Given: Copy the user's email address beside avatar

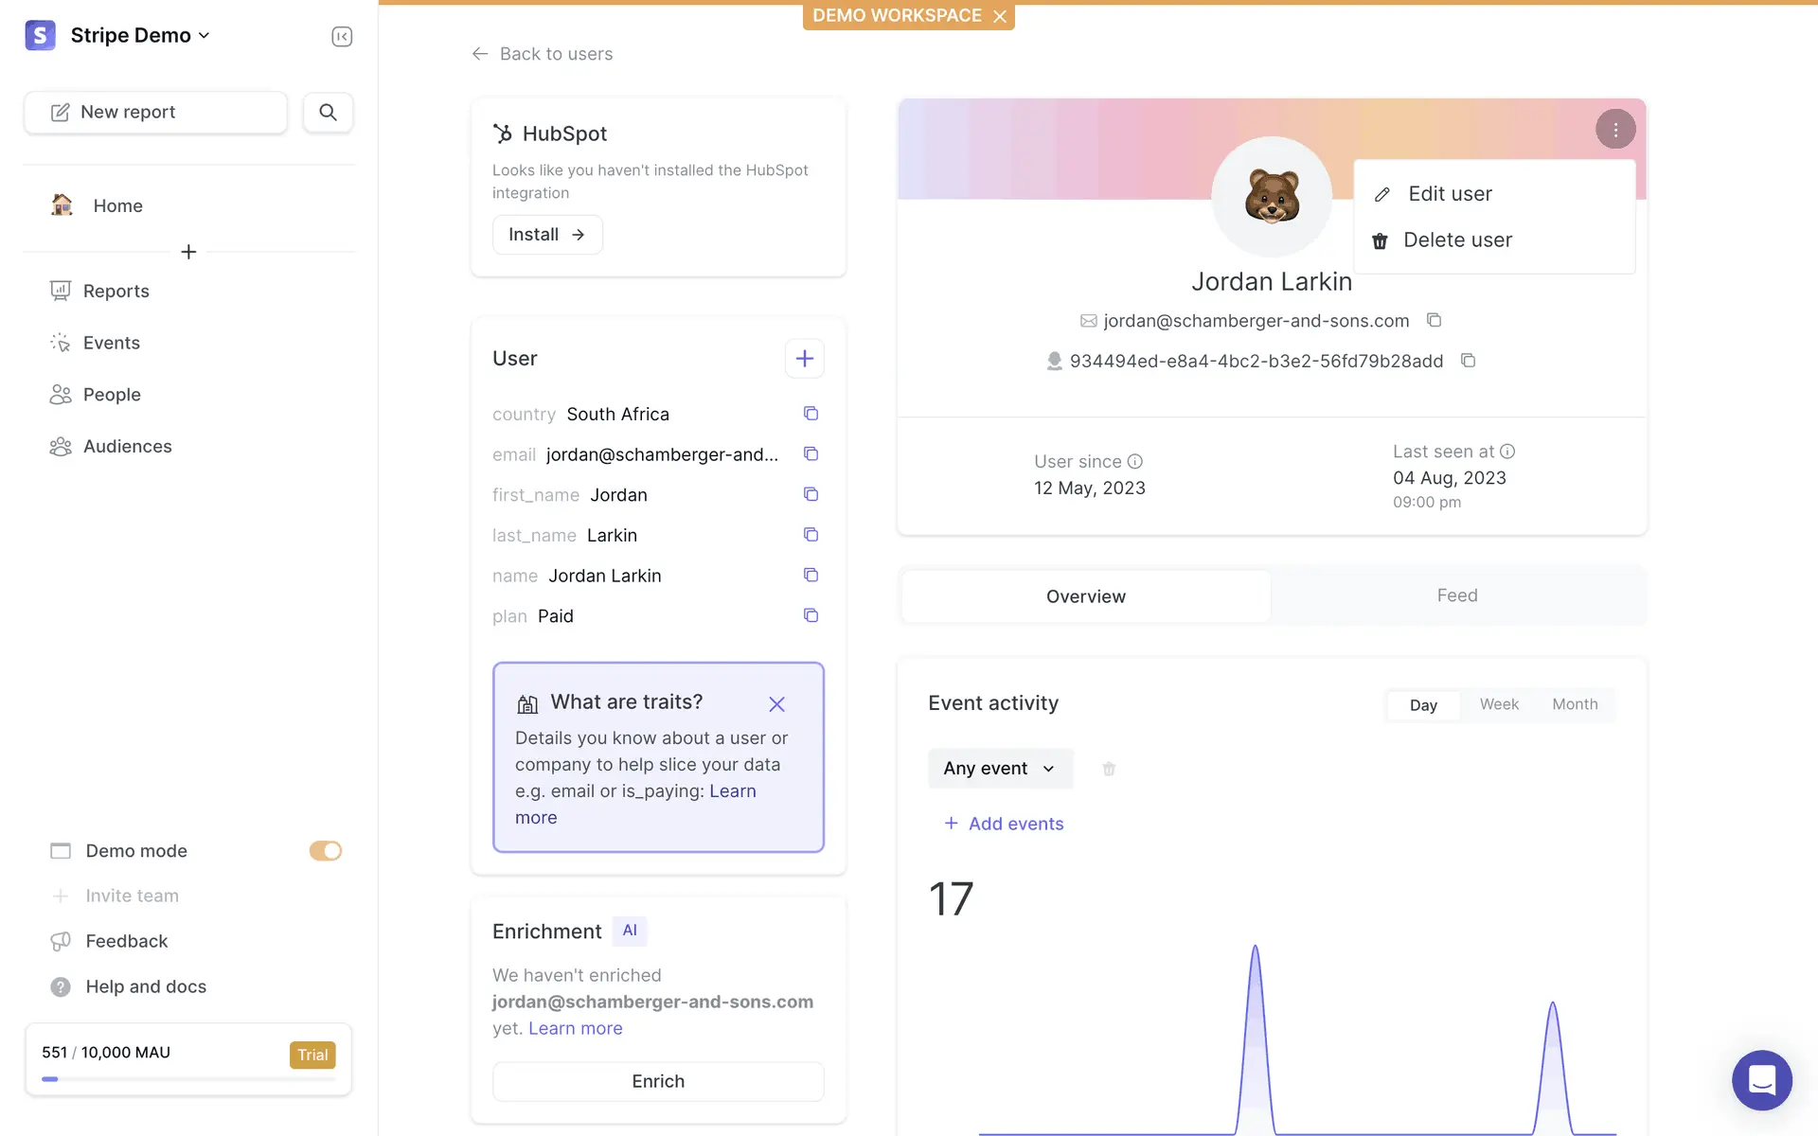Looking at the screenshot, I should [x=1434, y=320].
